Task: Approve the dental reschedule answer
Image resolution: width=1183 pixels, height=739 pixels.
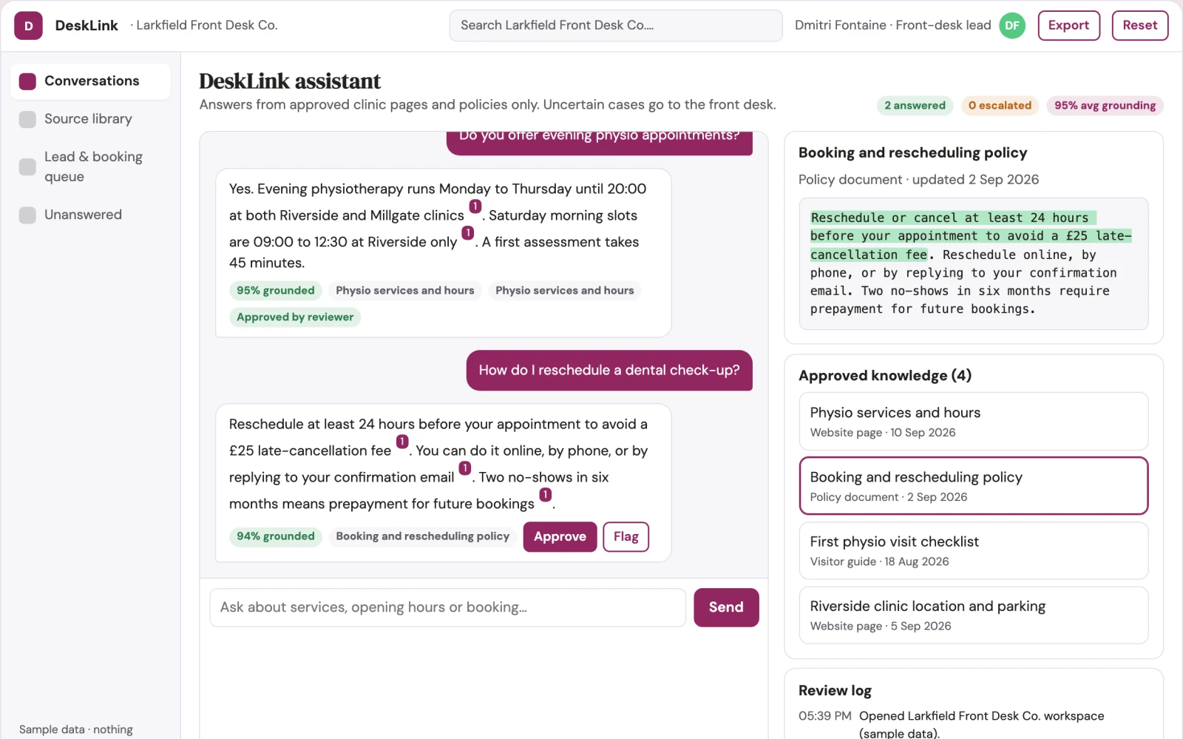Action: click(560, 537)
